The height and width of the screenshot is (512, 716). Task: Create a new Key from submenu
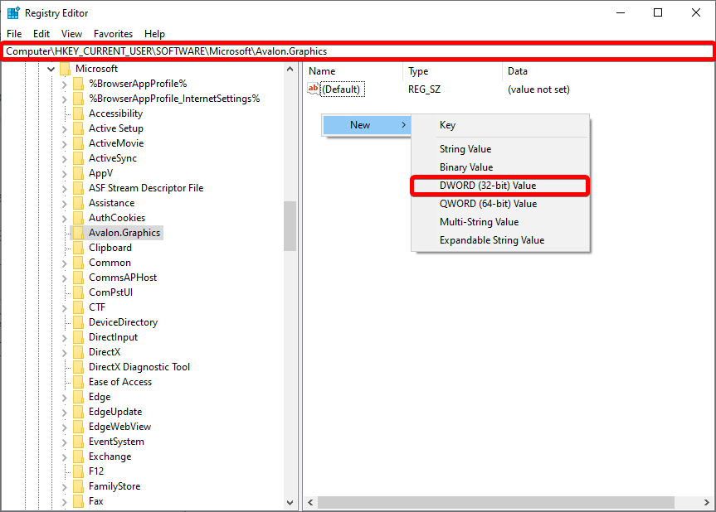pos(447,125)
